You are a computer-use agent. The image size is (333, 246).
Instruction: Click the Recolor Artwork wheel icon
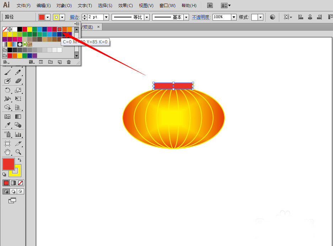pyautogui.click(x=273, y=17)
